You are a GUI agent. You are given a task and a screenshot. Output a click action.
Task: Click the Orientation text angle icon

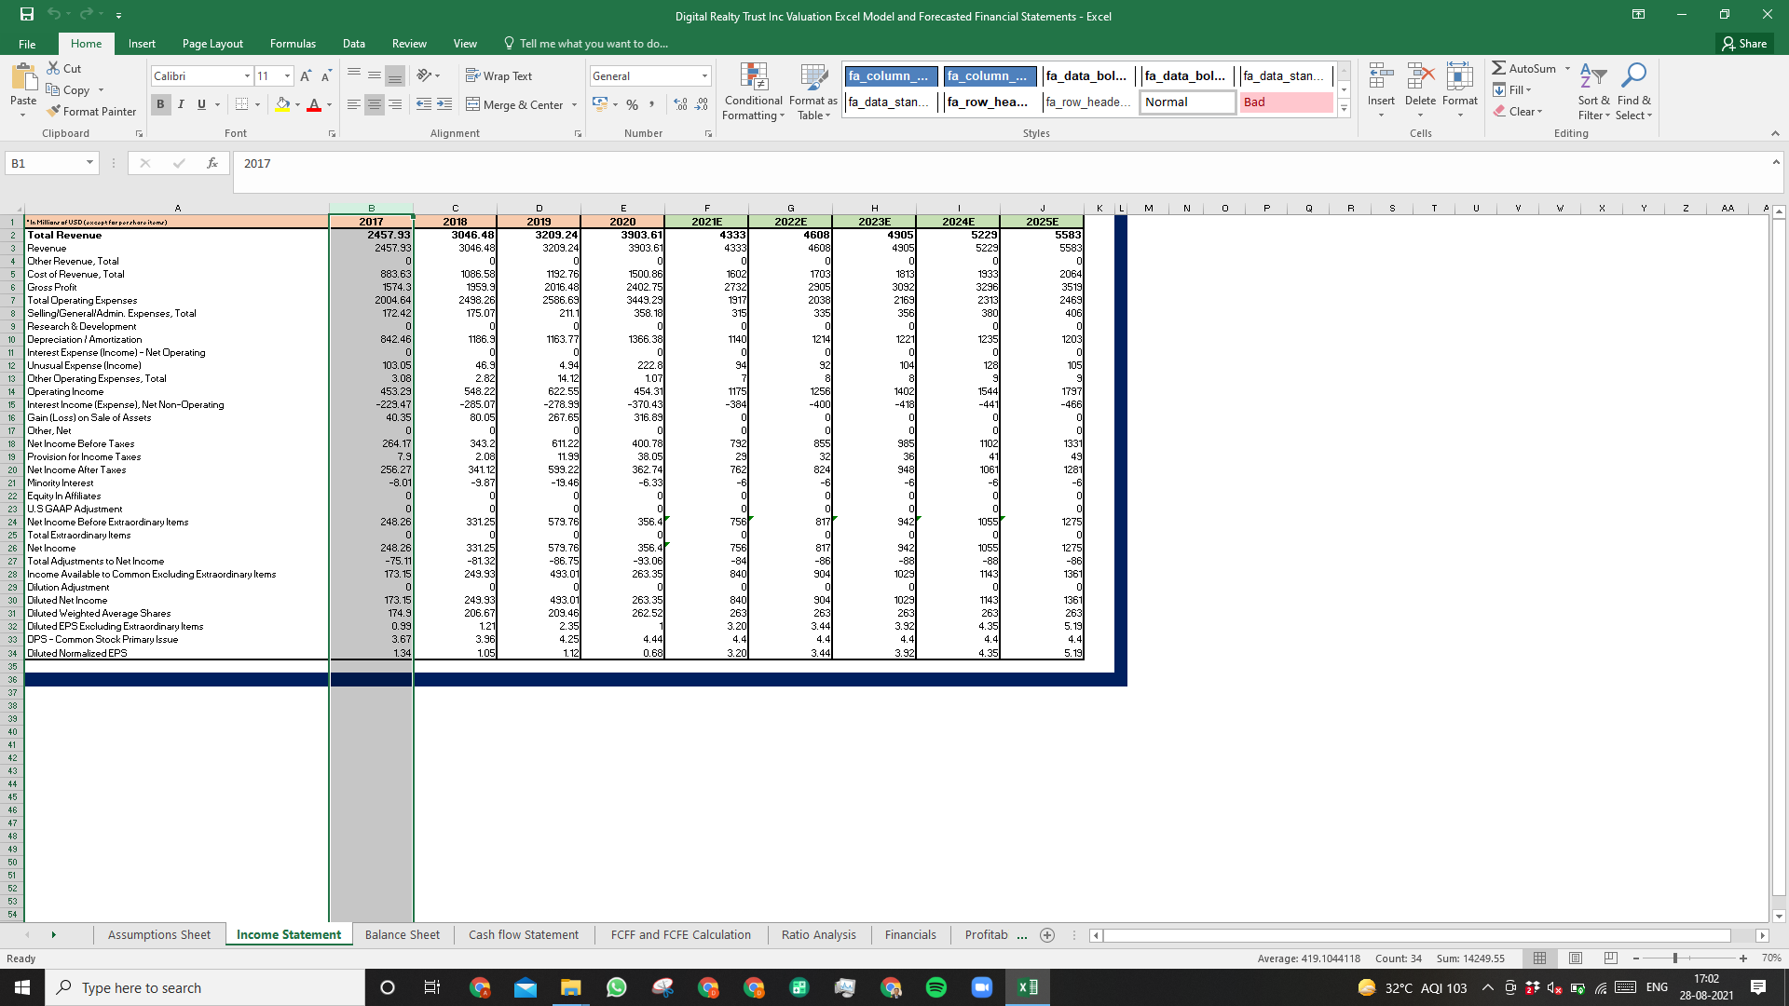[x=424, y=75]
